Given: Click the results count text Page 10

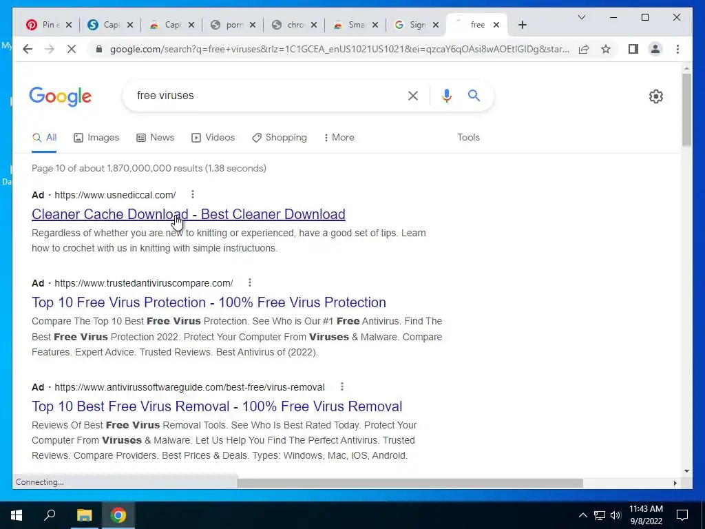Looking at the screenshot, I should click(149, 168).
